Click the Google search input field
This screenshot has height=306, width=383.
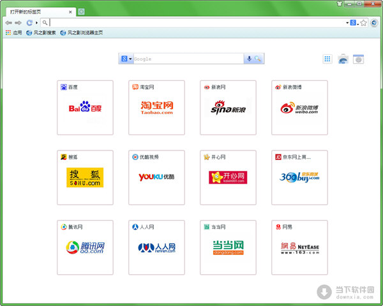pyautogui.click(x=188, y=59)
